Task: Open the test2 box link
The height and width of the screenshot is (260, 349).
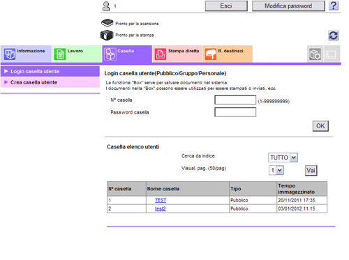Action: tap(161, 208)
